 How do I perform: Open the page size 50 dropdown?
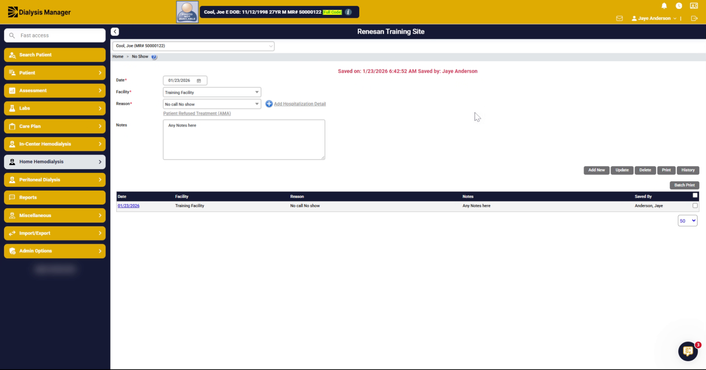687,221
